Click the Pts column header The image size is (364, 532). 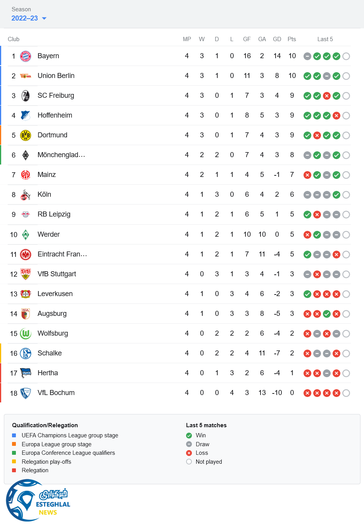point(292,39)
